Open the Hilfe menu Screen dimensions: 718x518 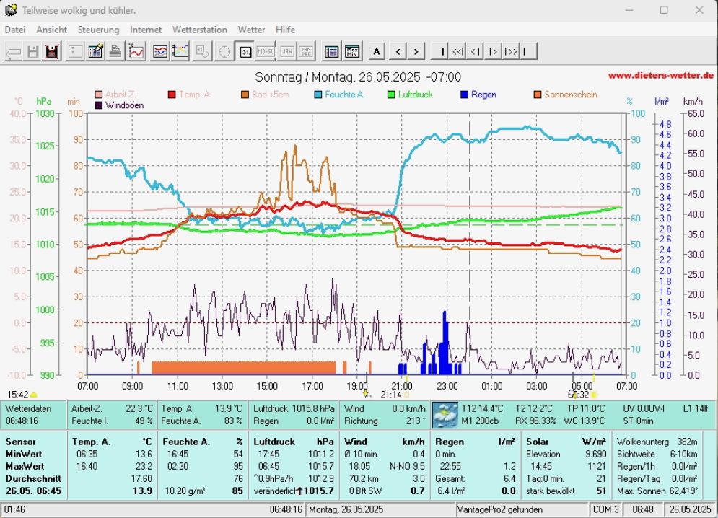(x=285, y=30)
